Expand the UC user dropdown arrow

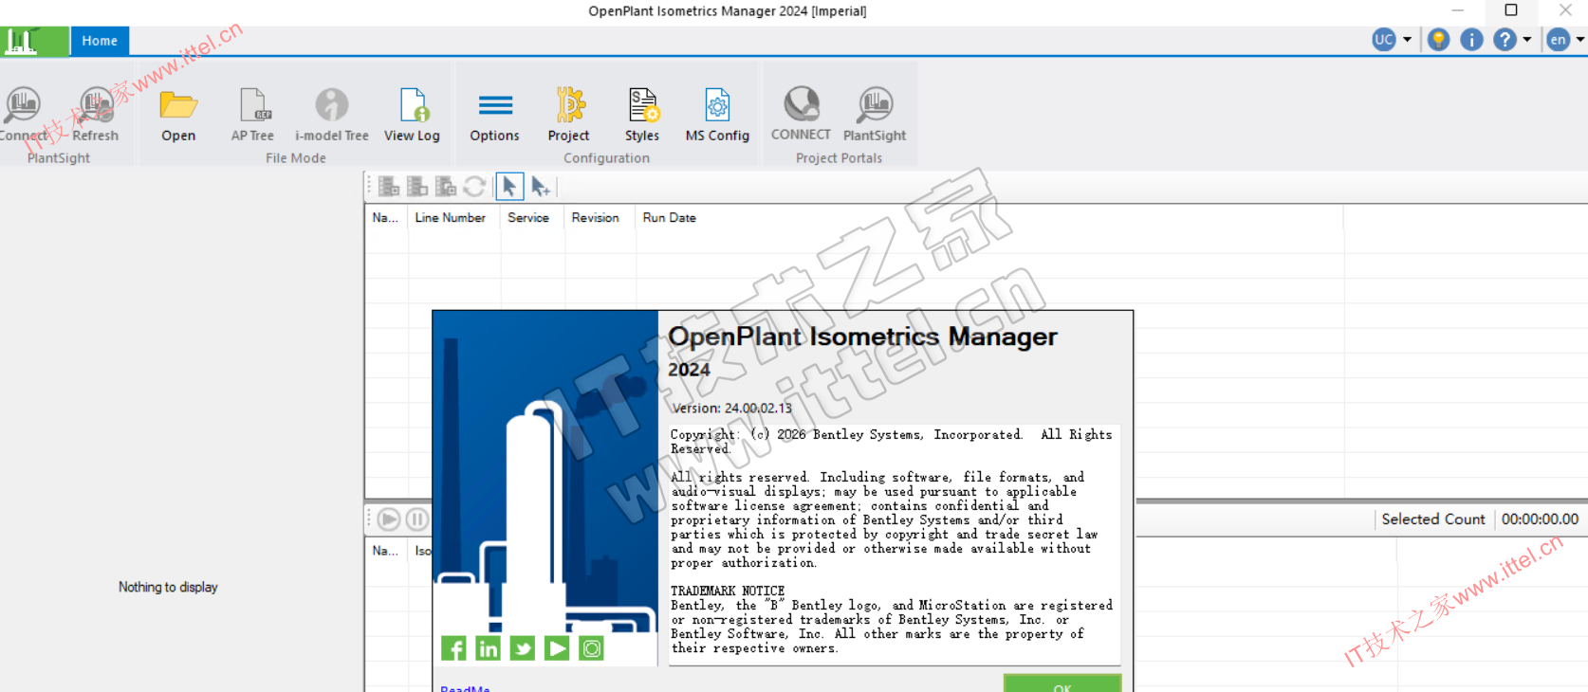pos(1407,40)
